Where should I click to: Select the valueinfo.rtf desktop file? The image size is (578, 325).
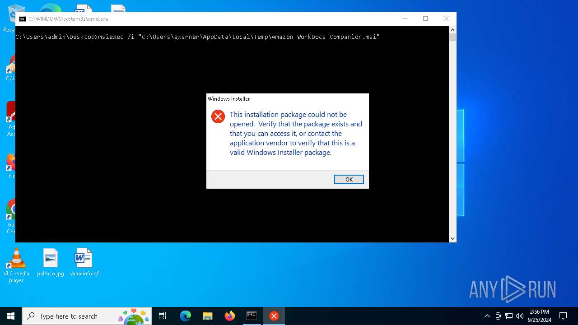coord(84,262)
